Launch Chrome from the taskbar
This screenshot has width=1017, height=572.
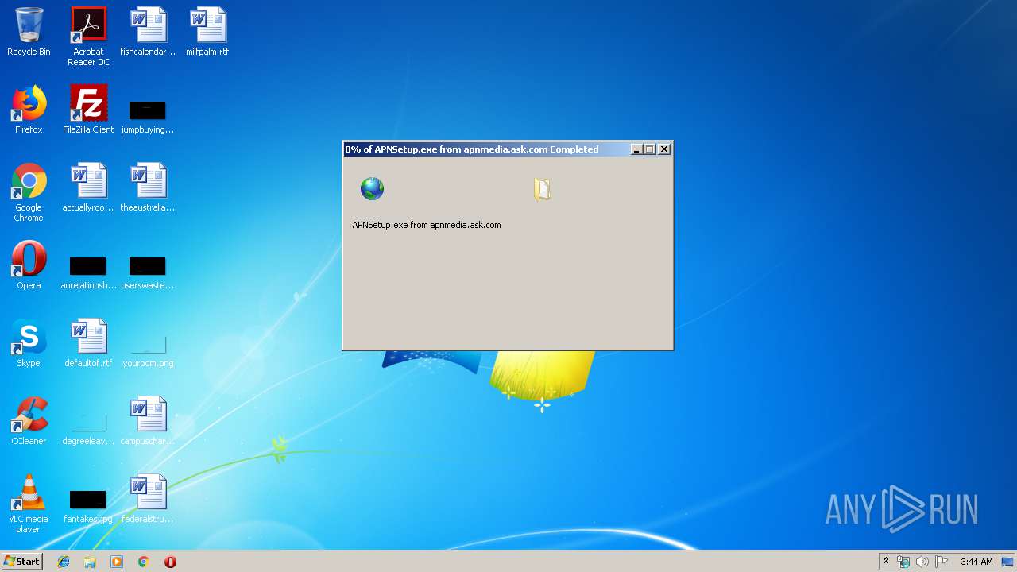point(143,562)
